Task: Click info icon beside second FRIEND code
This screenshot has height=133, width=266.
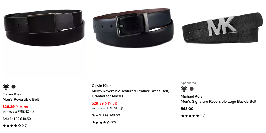Action: pos(121,108)
